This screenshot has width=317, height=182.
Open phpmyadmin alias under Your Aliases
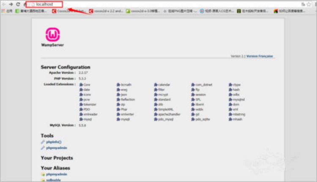click(x=57, y=174)
